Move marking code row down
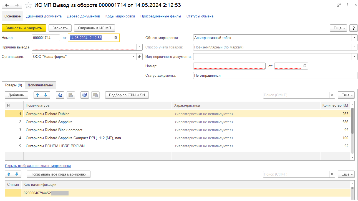The height and width of the screenshot is (201, 358). tap(17, 174)
